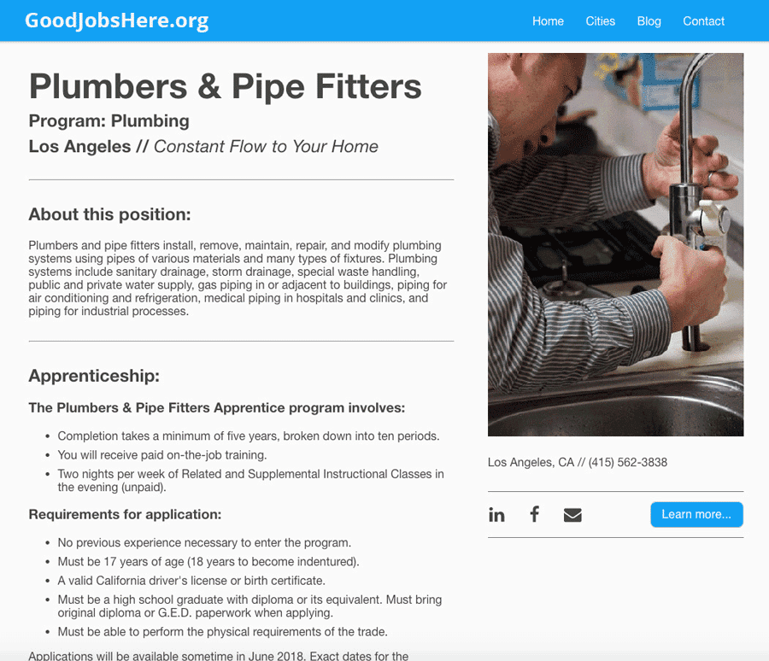Click the paid on-the-job training bullet

(x=162, y=455)
